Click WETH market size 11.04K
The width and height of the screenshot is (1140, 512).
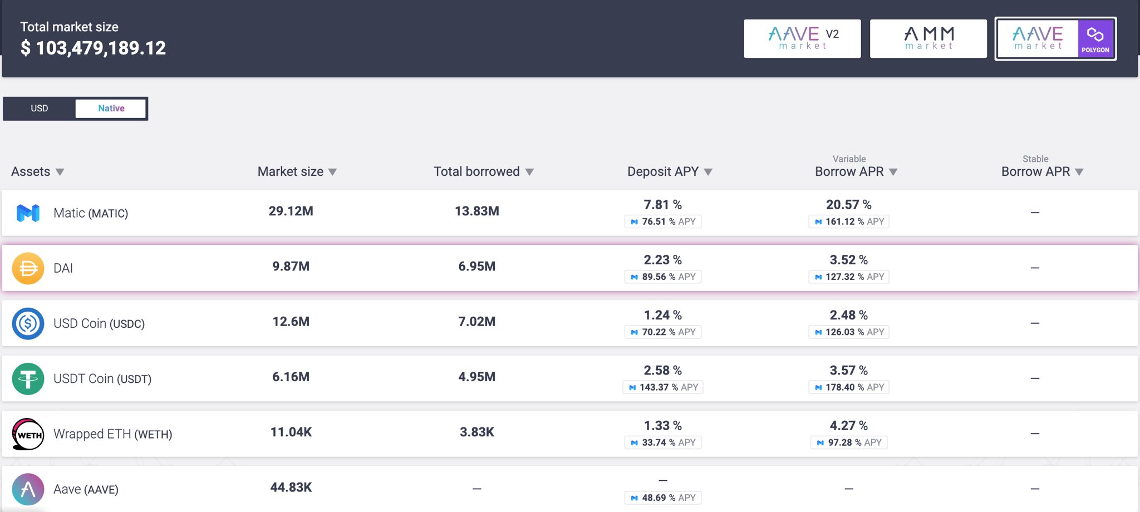tap(291, 432)
